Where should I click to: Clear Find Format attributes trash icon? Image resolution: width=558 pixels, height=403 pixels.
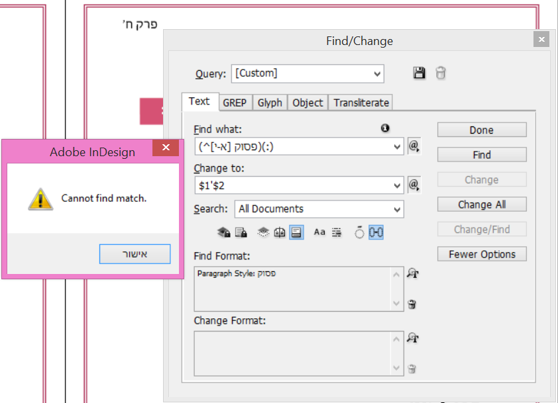point(412,304)
